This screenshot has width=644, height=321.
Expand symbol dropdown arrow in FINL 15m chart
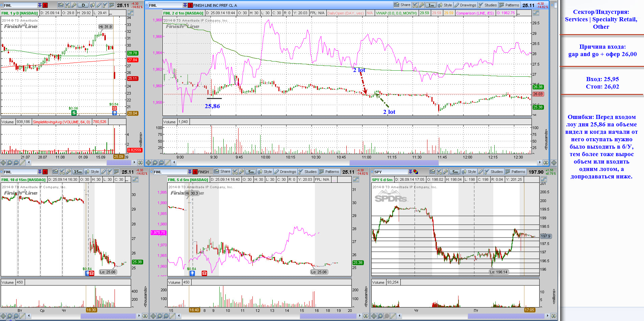pos(40,172)
